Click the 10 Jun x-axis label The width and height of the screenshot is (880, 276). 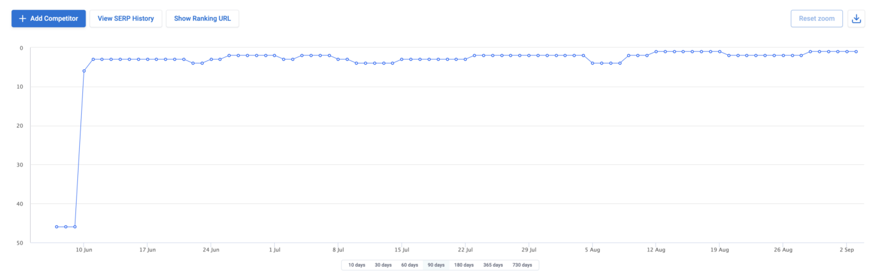[x=84, y=249]
